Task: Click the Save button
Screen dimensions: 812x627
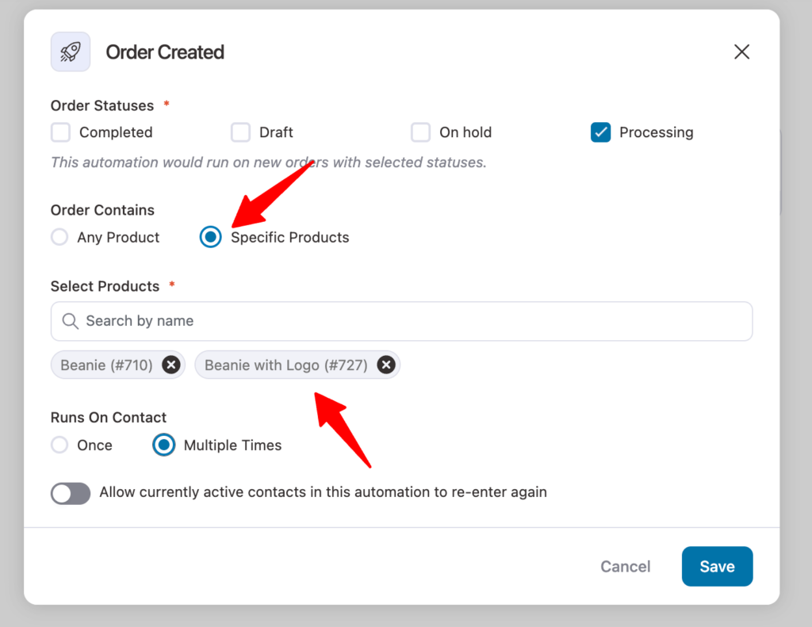Action: pyautogui.click(x=717, y=566)
